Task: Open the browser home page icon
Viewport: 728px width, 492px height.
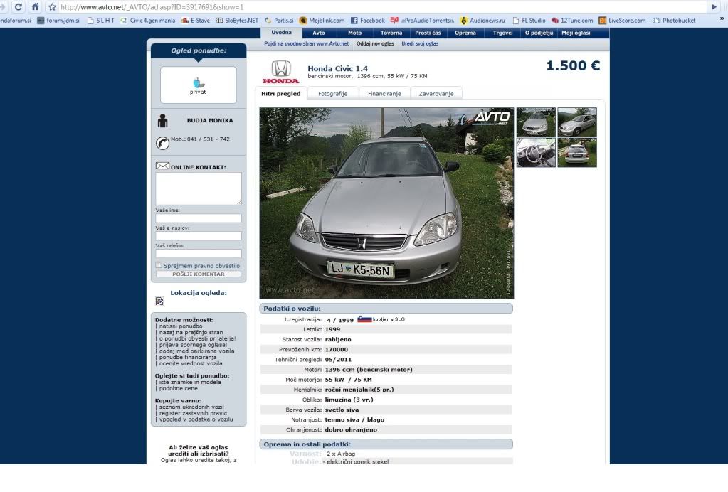Action: coord(35,6)
